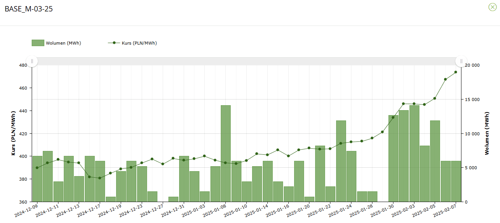Select the Kurs data point at 2025-01-30

click(x=393, y=117)
